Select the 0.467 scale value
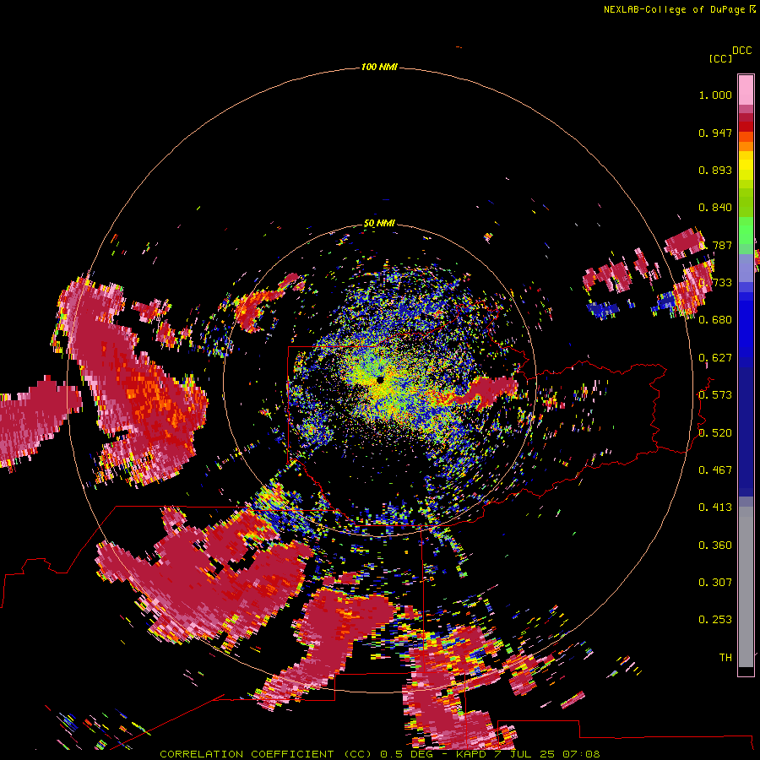Screen dimensions: 760x760 point(715,470)
